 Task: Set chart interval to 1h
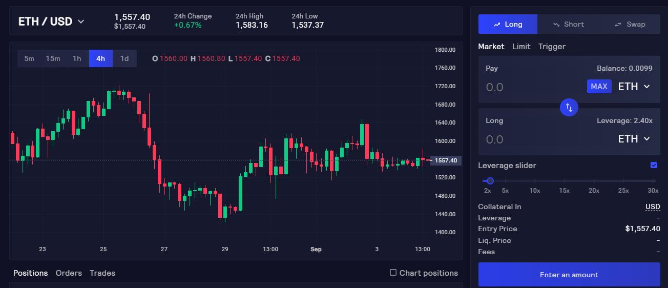click(x=77, y=58)
